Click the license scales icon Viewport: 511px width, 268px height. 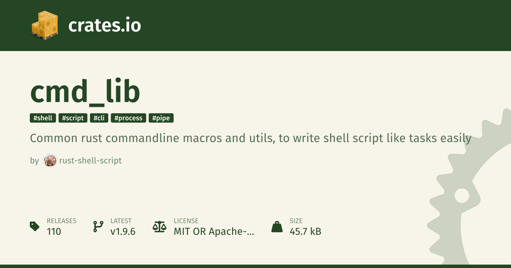tap(160, 226)
